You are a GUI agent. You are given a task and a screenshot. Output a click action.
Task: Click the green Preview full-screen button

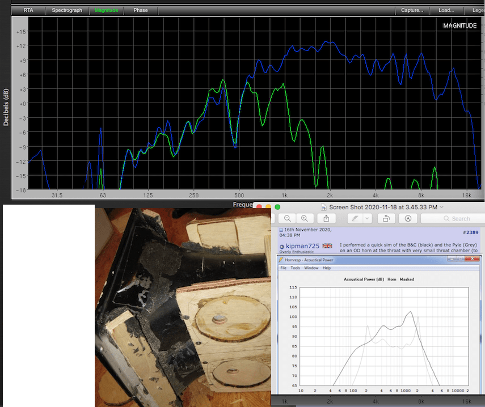(x=277, y=207)
